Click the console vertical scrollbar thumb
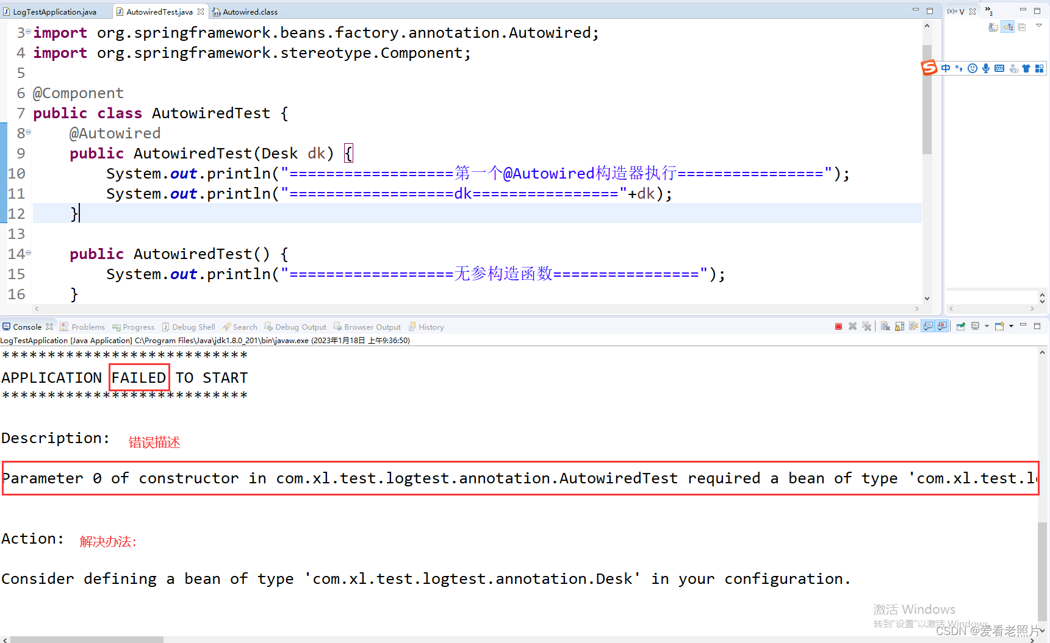 pyautogui.click(x=1042, y=570)
